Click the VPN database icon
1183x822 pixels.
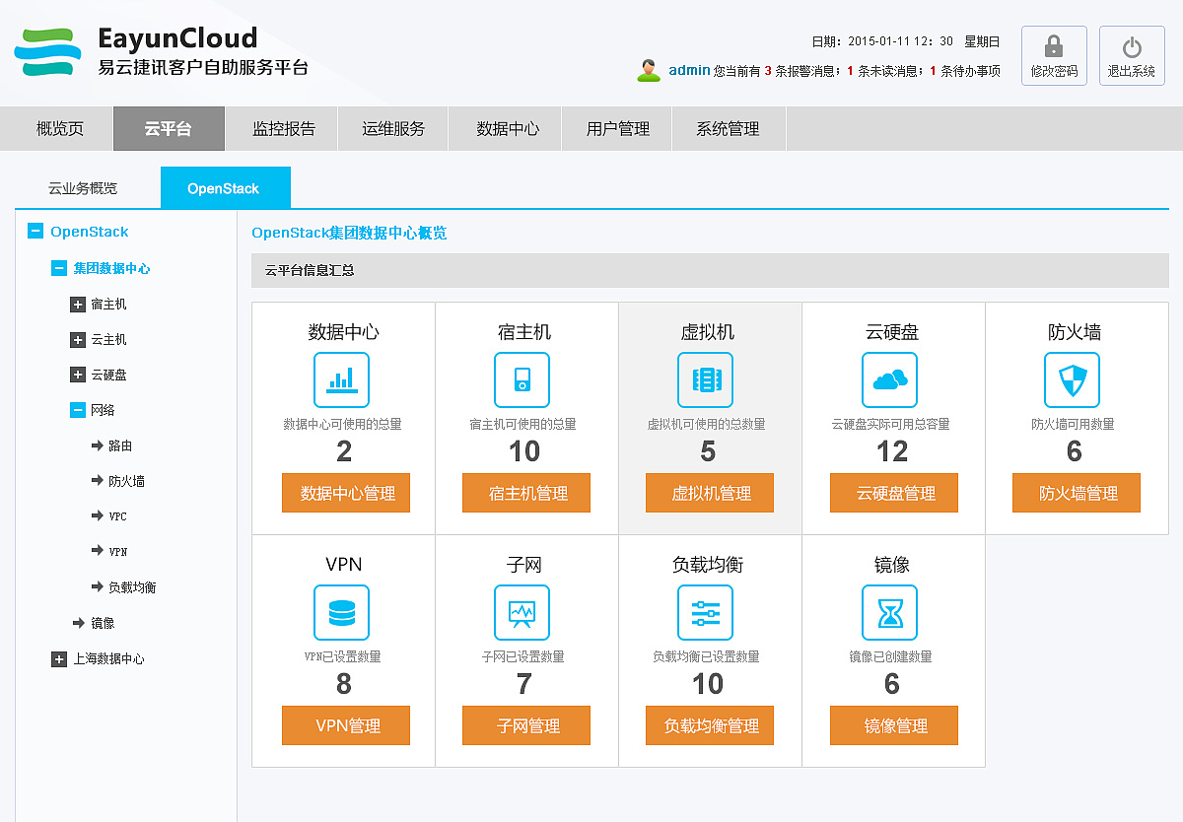[x=344, y=612]
